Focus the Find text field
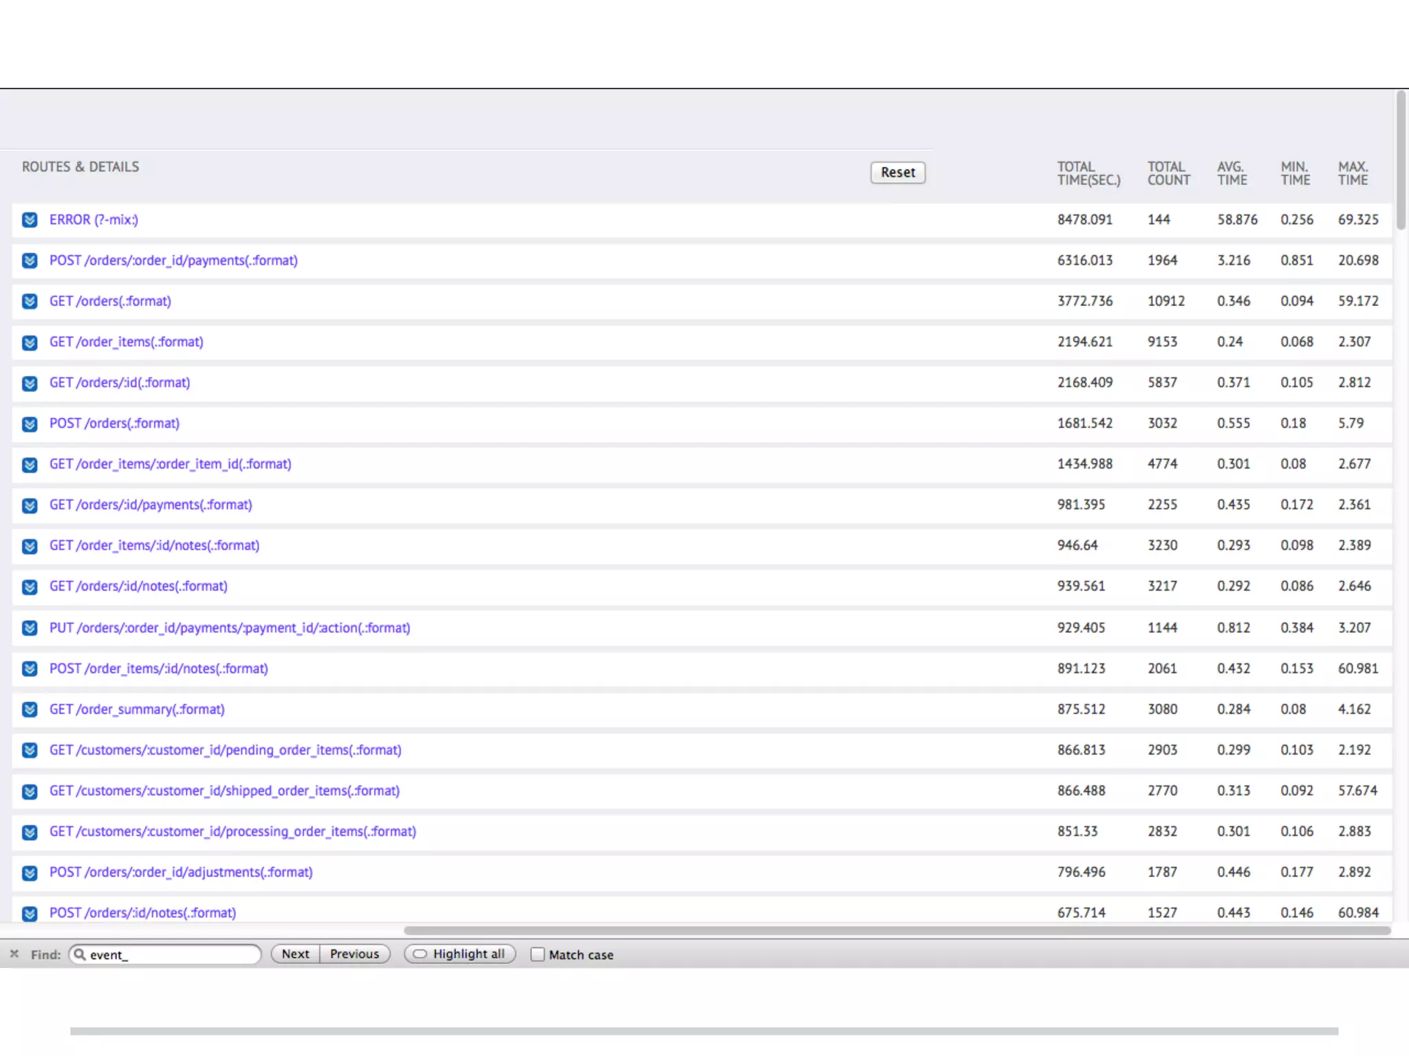The width and height of the screenshot is (1409, 1056). click(165, 954)
